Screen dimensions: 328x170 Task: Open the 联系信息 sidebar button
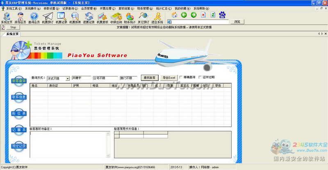pyautogui.click(x=19, y=97)
